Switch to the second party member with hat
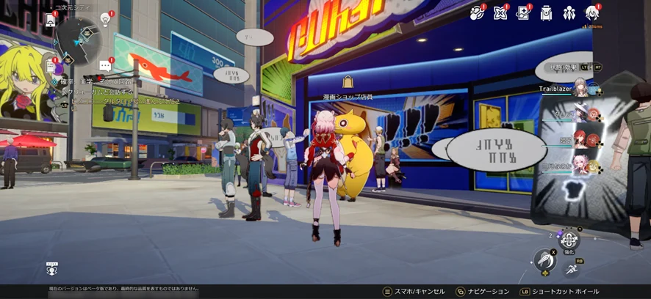The width and height of the screenshot is (651, 299). pos(580,114)
